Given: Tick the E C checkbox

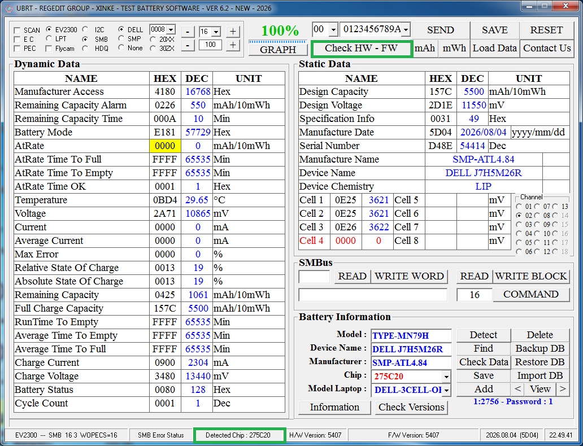Looking at the screenshot, I should 17,40.
